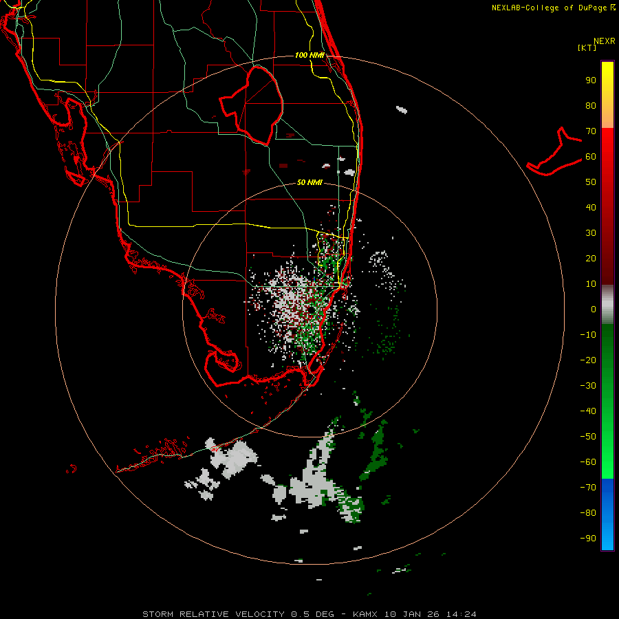Click the "-30" velocity scale label
The height and width of the screenshot is (619, 619).
coord(588,386)
